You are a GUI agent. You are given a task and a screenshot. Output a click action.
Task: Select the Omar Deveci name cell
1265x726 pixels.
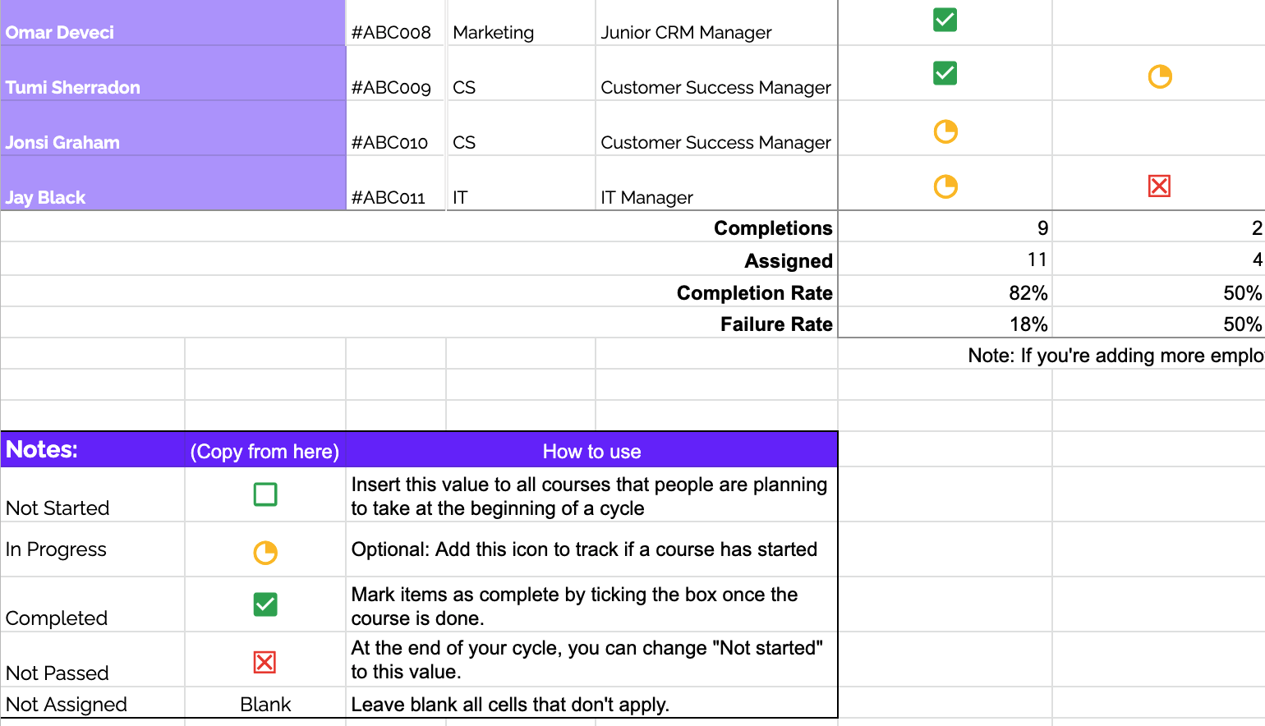point(172,25)
